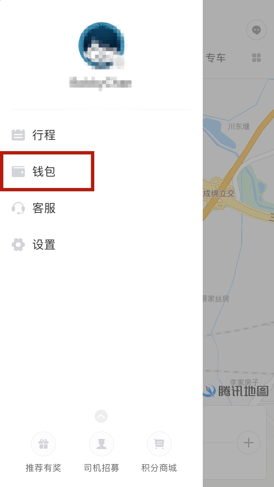Open the four-square grid services icon

tap(256, 58)
